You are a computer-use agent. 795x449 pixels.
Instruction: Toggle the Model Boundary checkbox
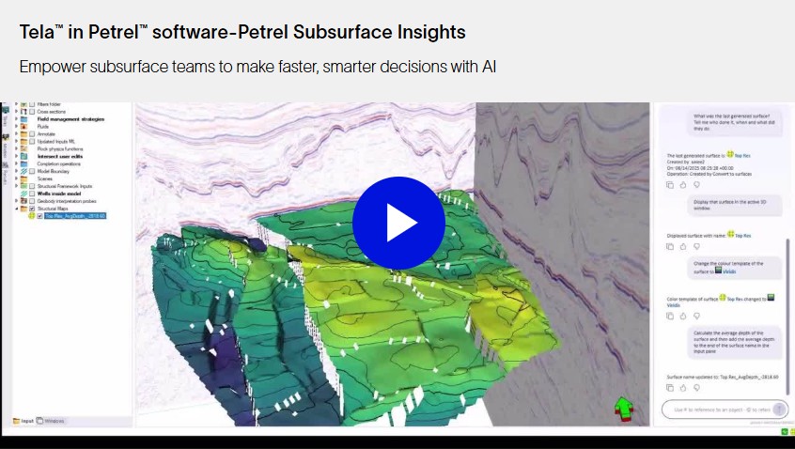(x=32, y=171)
